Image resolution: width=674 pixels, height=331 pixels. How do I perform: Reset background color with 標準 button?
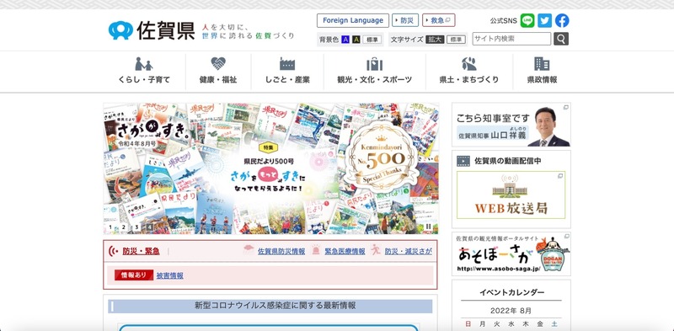tap(372, 40)
